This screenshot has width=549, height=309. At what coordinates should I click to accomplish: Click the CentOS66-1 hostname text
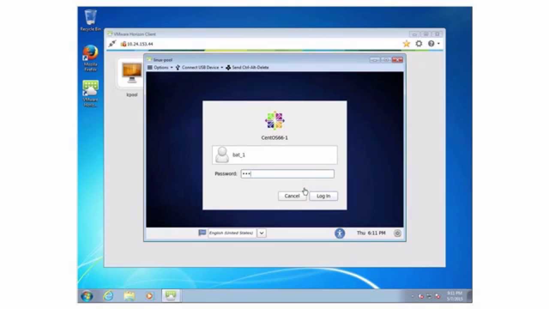(274, 138)
